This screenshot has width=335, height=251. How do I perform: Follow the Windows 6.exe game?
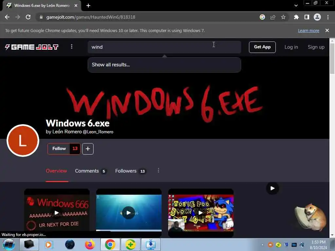pos(59,149)
